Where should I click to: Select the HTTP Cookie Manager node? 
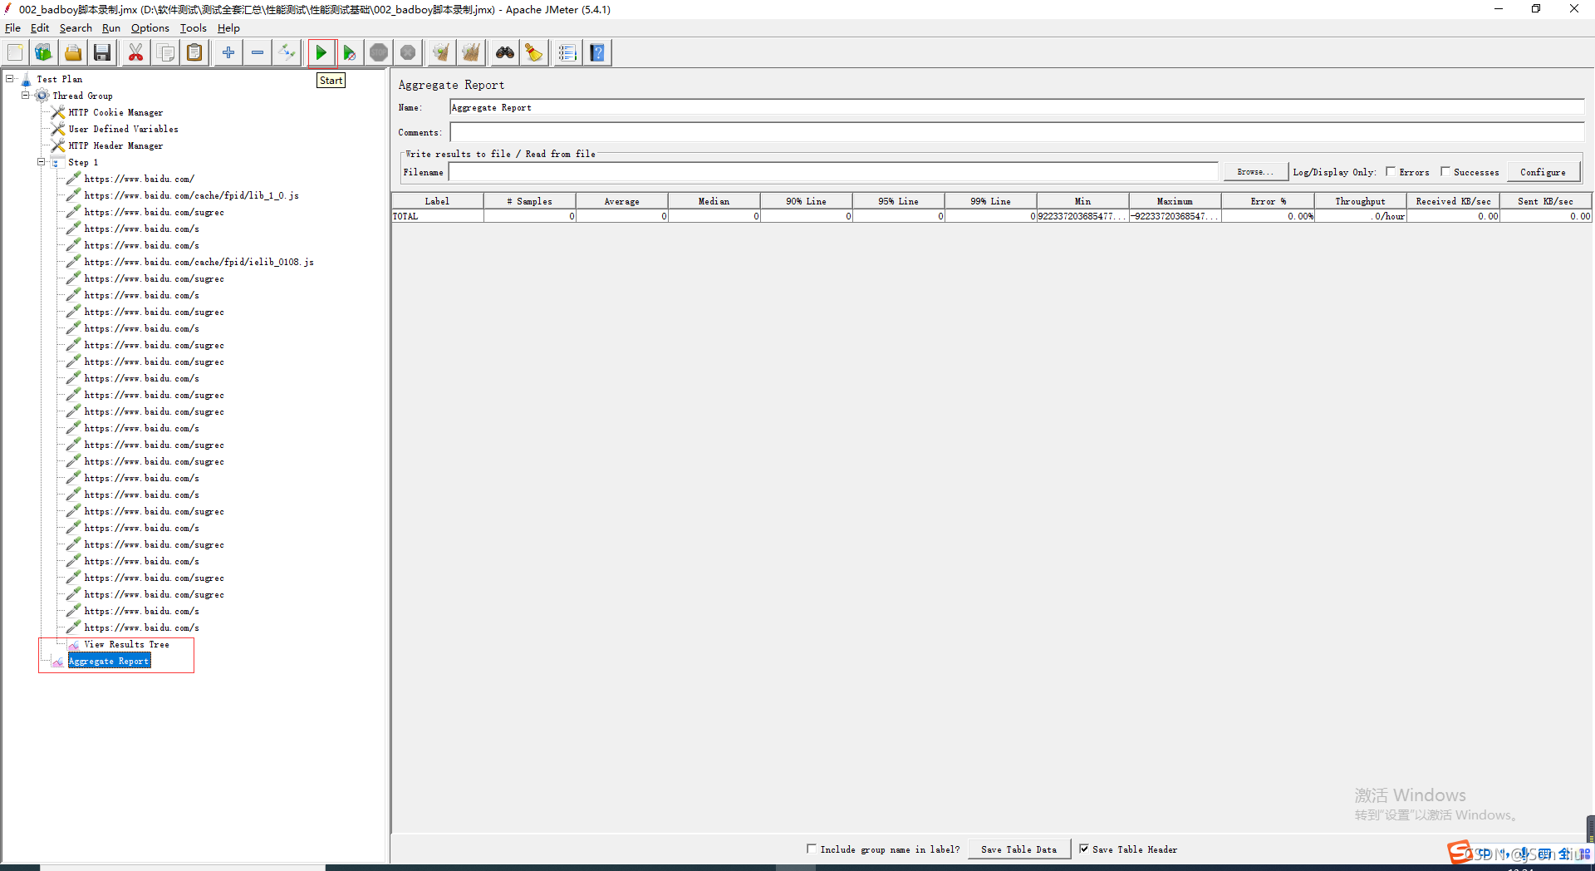115,112
